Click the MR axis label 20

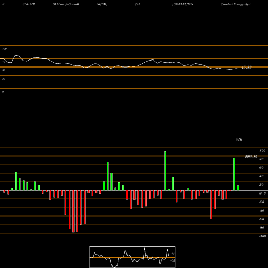[x=262, y=185]
